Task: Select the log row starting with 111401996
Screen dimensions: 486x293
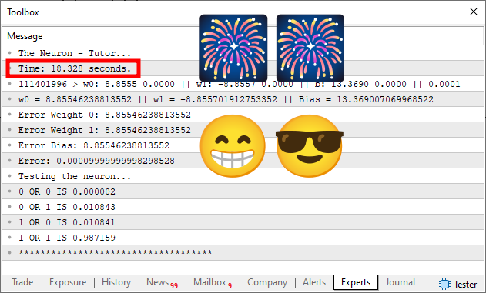Action: point(243,84)
